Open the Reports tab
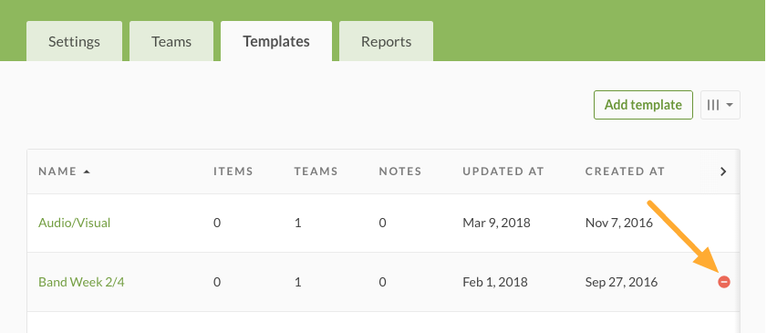 [386, 41]
